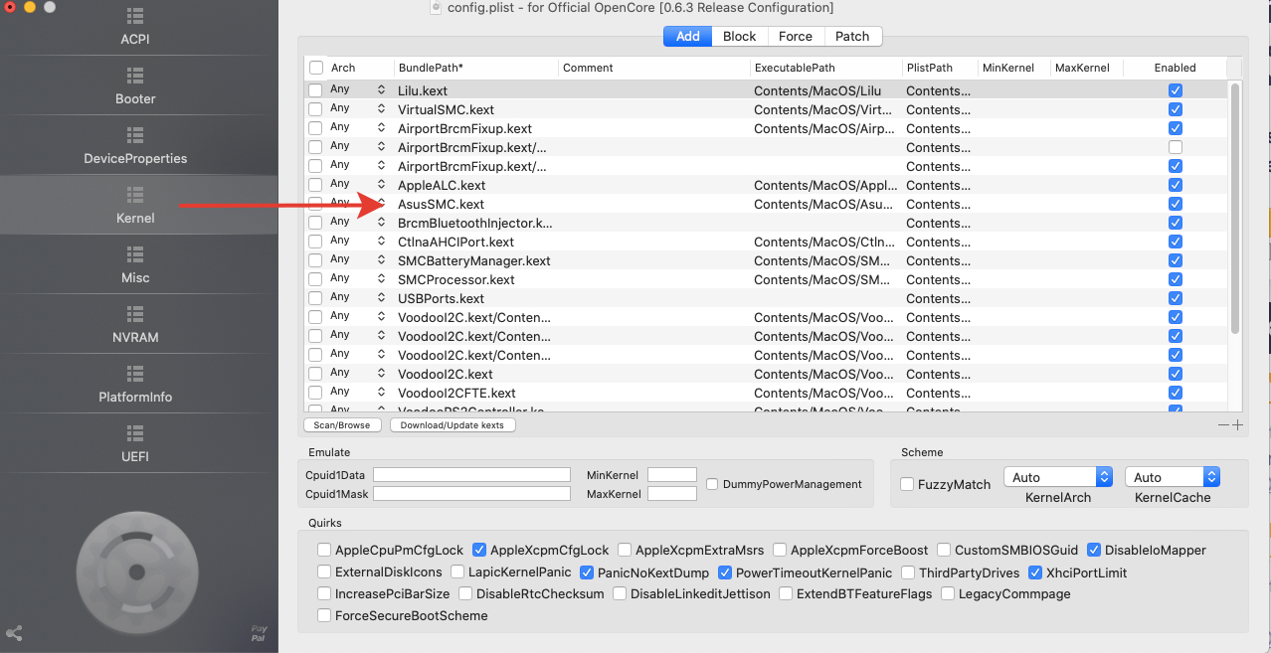
Task: Change Arch selector for VirtualSMC.kext row
Action: coord(381,109)
